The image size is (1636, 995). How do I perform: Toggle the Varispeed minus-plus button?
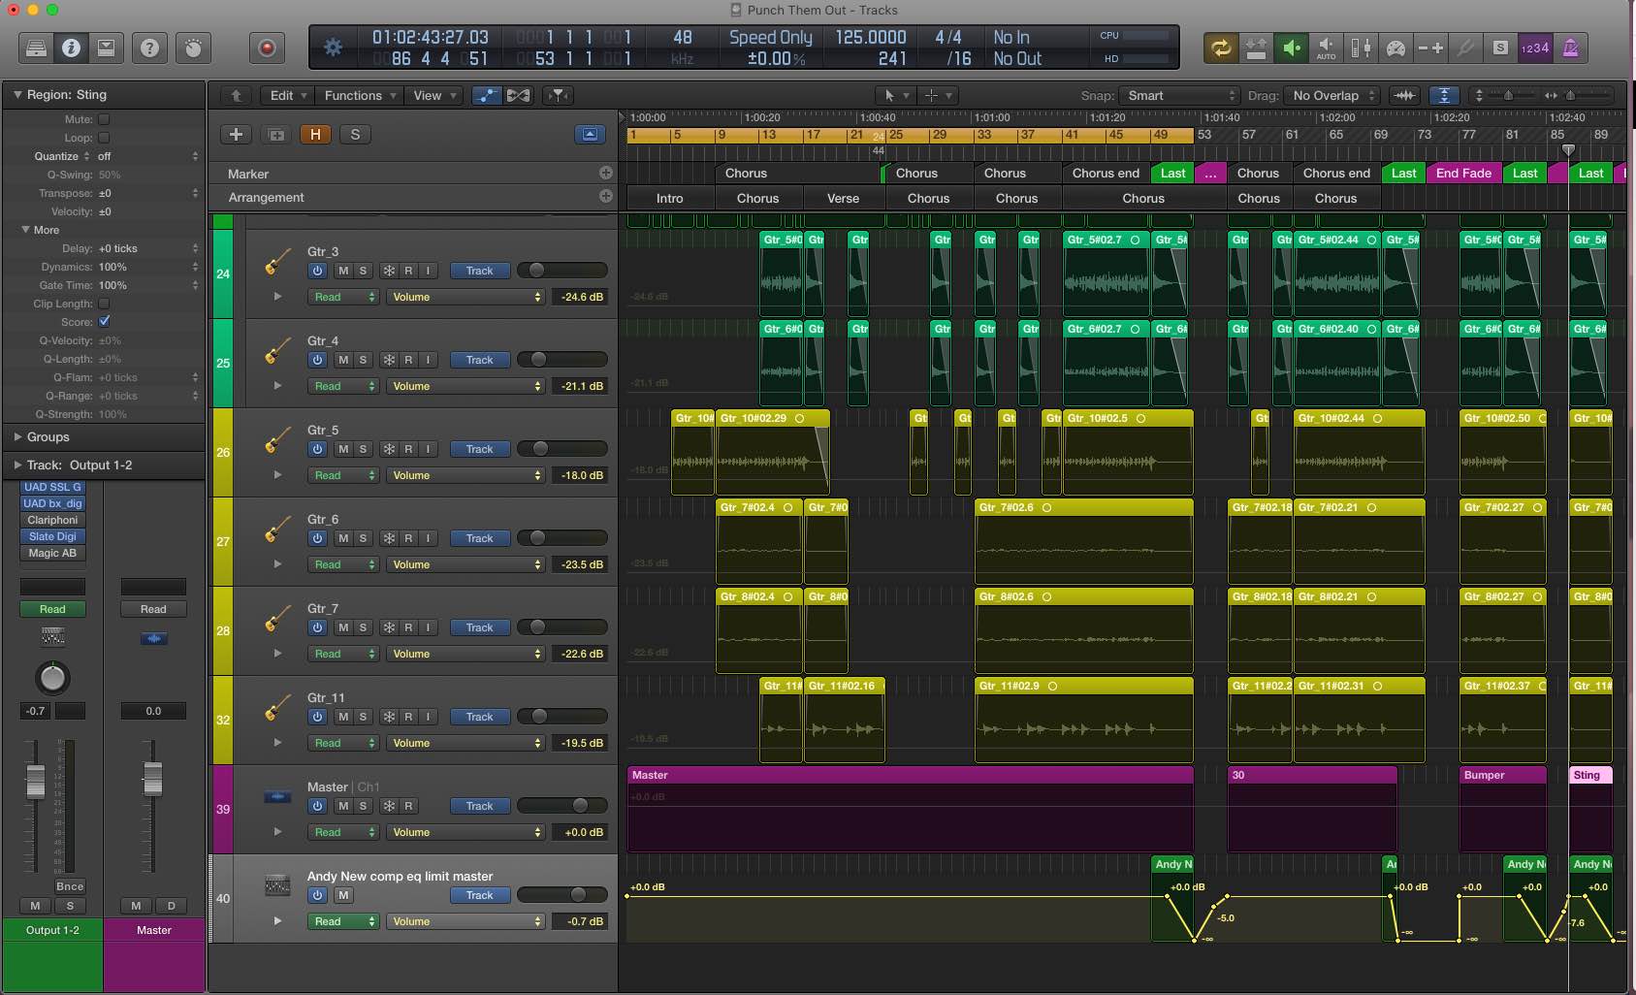pyautogui.click(x=1430, y=48)
